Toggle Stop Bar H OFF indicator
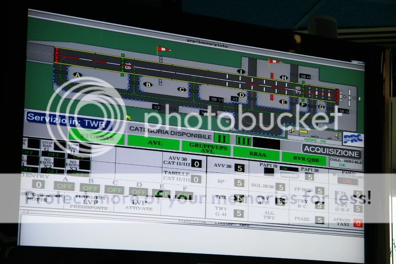Image resolution: width=396 pixels, height=264 pixels. [79, 157]
